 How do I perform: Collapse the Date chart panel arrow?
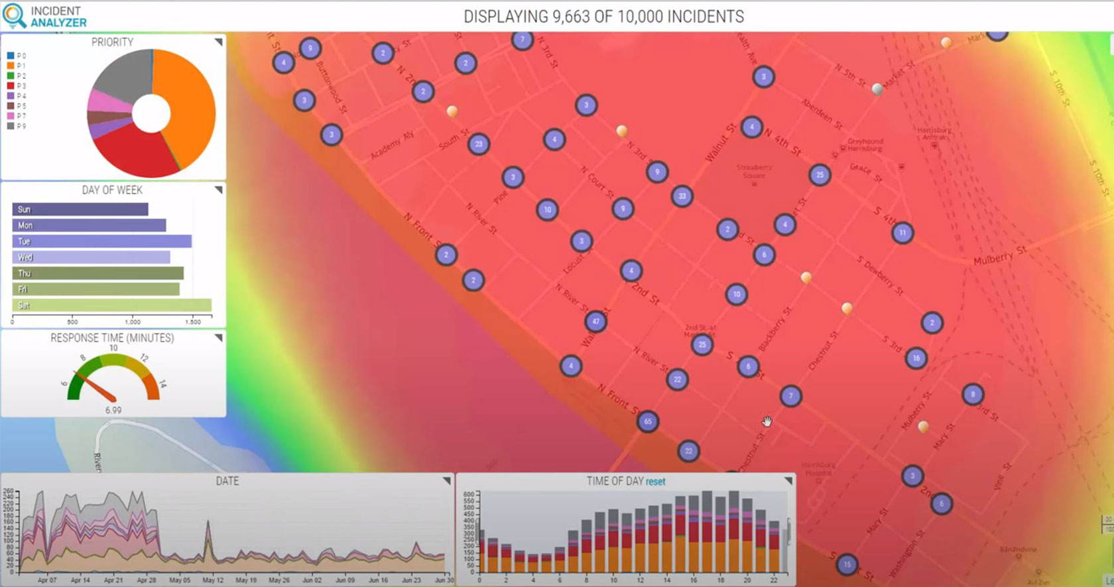446,481
